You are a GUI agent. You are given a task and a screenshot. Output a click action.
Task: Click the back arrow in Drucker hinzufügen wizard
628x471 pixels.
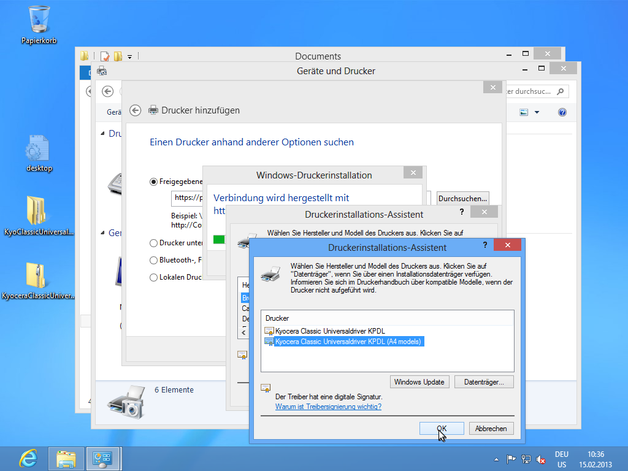136,110
